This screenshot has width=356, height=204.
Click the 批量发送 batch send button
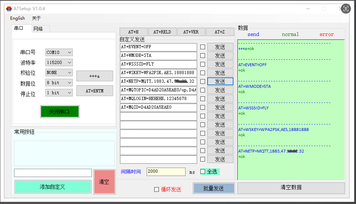pos(213,188)
